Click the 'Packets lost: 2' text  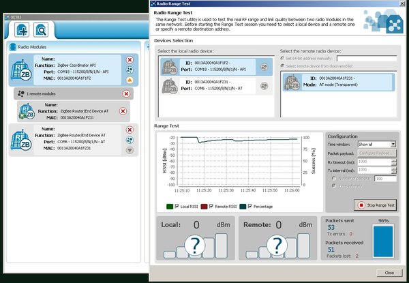(342, 256)
